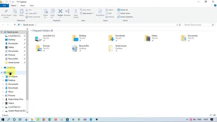The image size is (217, 122).
Task: Click Select none in ribbon
Action: [123, 13]
